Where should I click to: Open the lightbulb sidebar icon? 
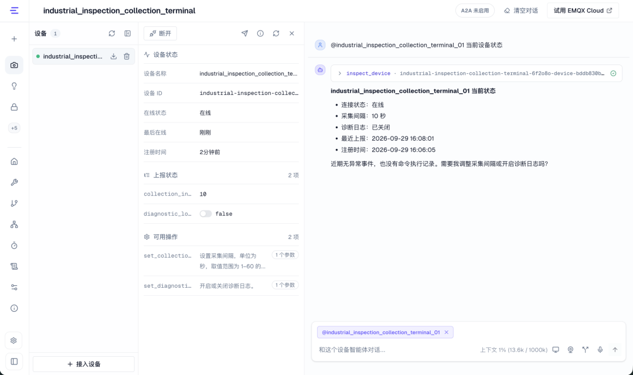[x=14, y=86]
